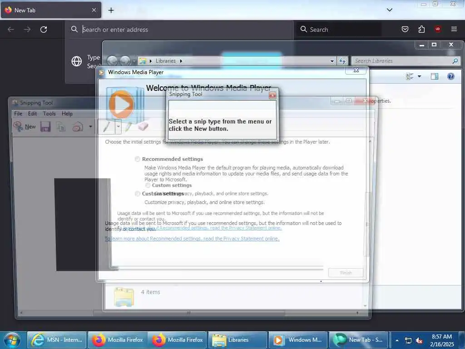The image size is (465, 349).
Task: Toggle the Libraries preview pane icon
Action: 435,76
